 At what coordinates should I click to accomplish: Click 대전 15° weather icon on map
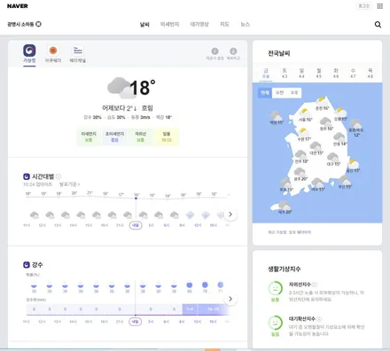tap(316, 146)
